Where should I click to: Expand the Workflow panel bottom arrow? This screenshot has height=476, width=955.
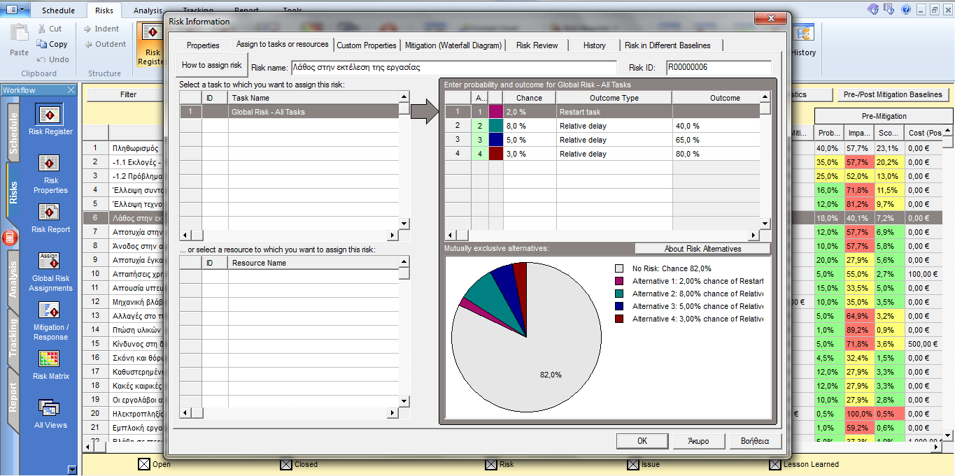tap(71, 470)
